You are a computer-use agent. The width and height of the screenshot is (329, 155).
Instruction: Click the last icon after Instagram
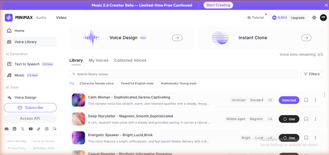(55, 129)
